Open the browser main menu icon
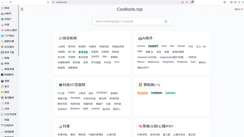 coord(243,2)
